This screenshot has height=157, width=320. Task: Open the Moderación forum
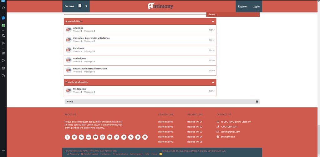79,89
